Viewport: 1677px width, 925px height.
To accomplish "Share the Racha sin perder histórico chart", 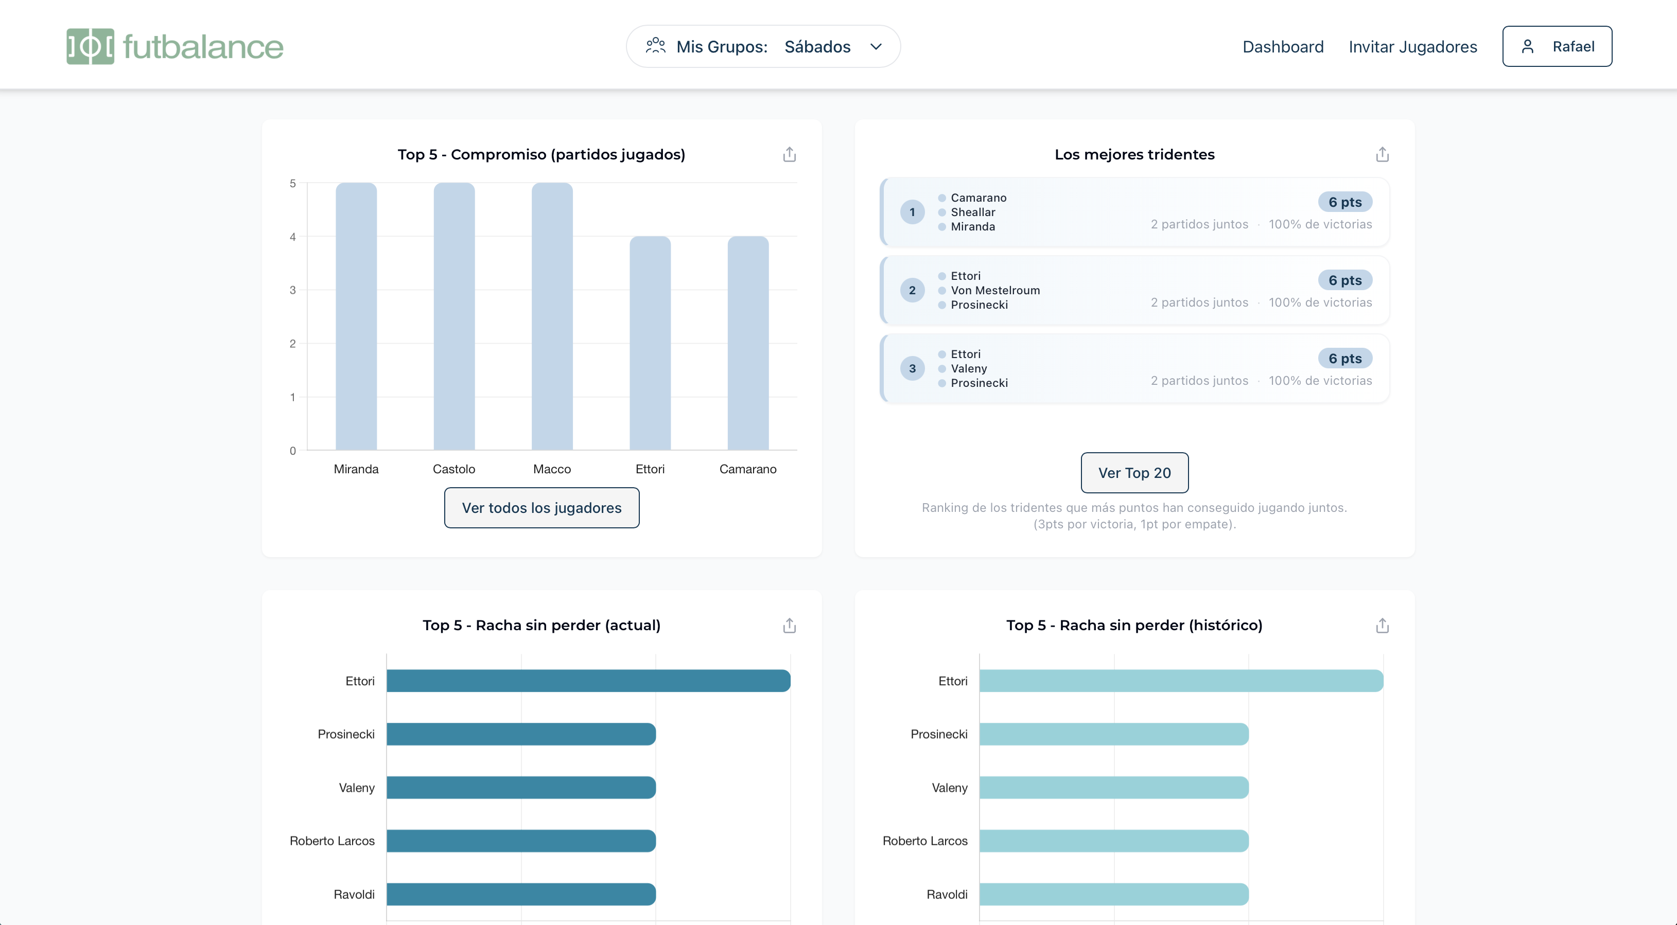I will pos(1382,625).
